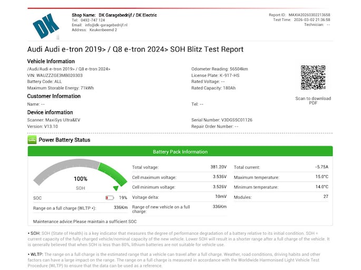
Task: Click the red SOC battery level icon
Action: 110,198
